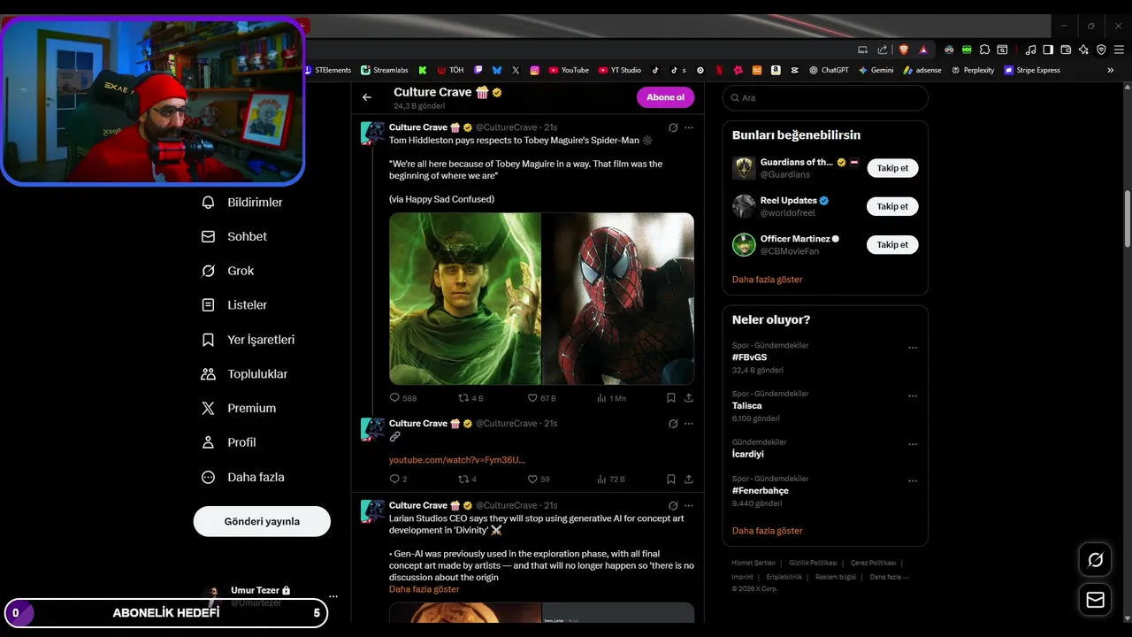Open more options for Talisca trend
Screen dimensions: 1132x637
click(913, 395)
